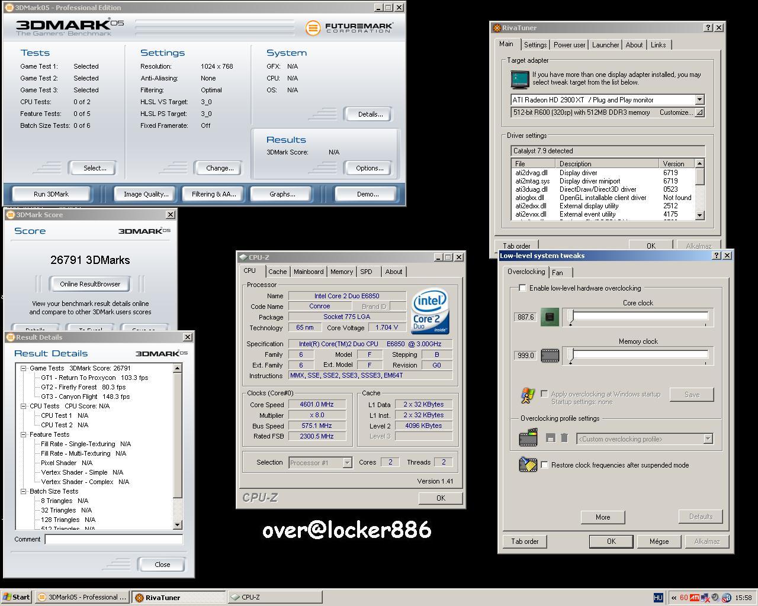Delete overclocking profile with trash icon
This screenshot has width=758, height=606.
pyautogui.click(x=564, y=439)
